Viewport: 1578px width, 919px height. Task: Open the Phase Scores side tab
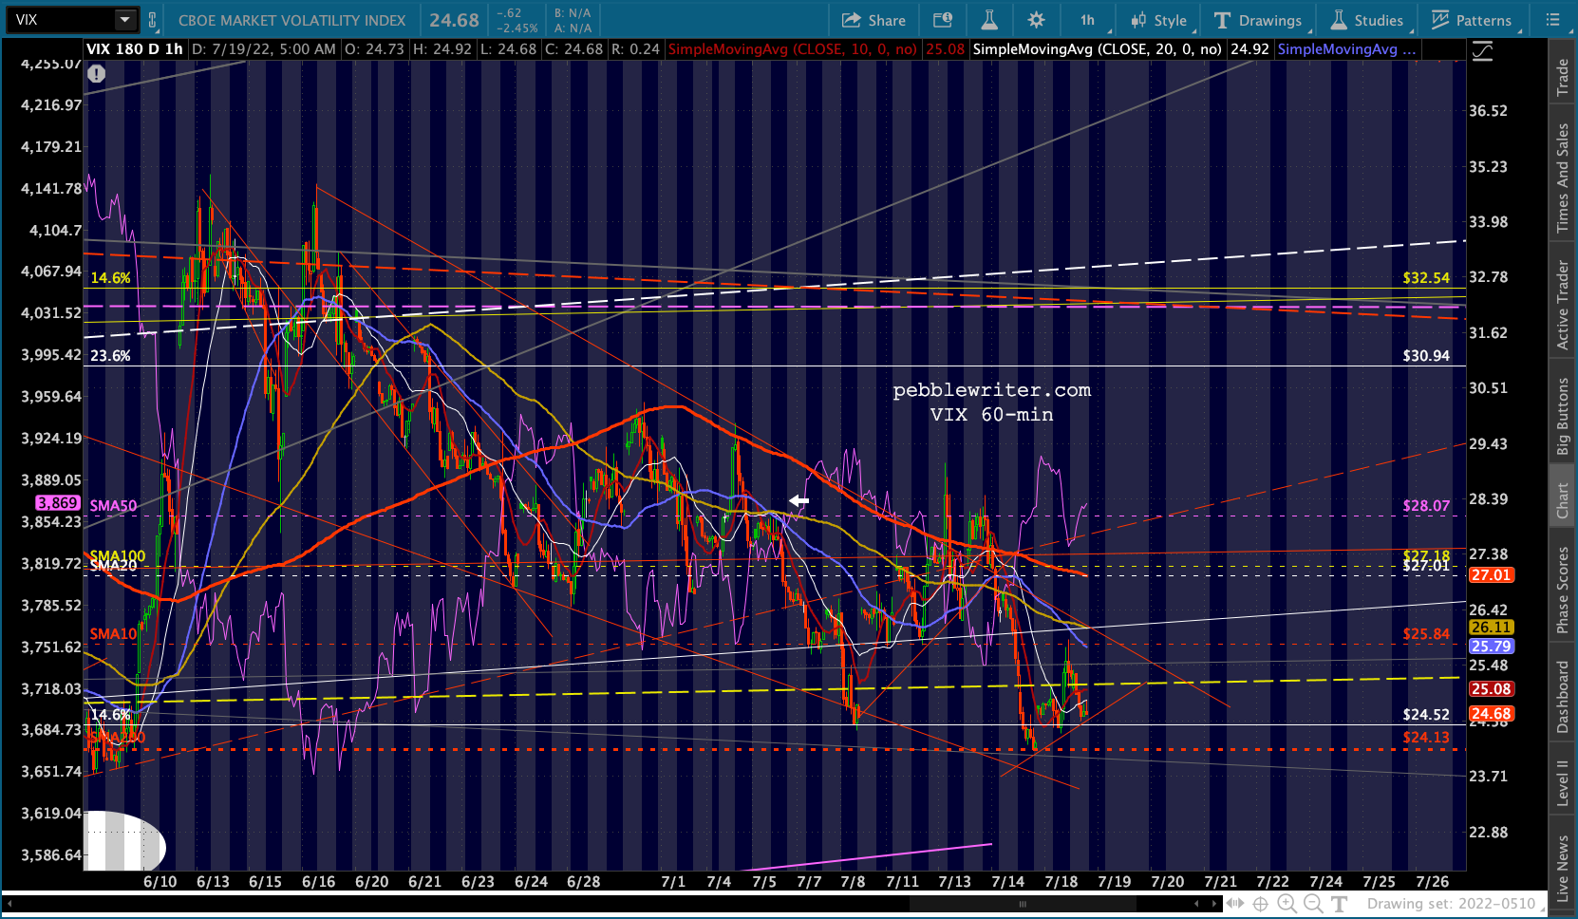coord(1562,590)
